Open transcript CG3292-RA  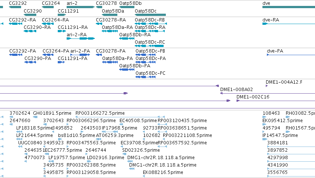(23, 20)
